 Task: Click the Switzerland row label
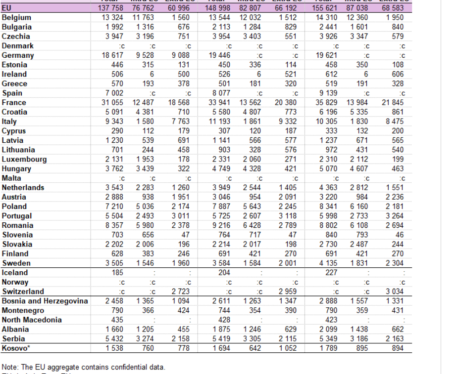click(x=23, y=291)
